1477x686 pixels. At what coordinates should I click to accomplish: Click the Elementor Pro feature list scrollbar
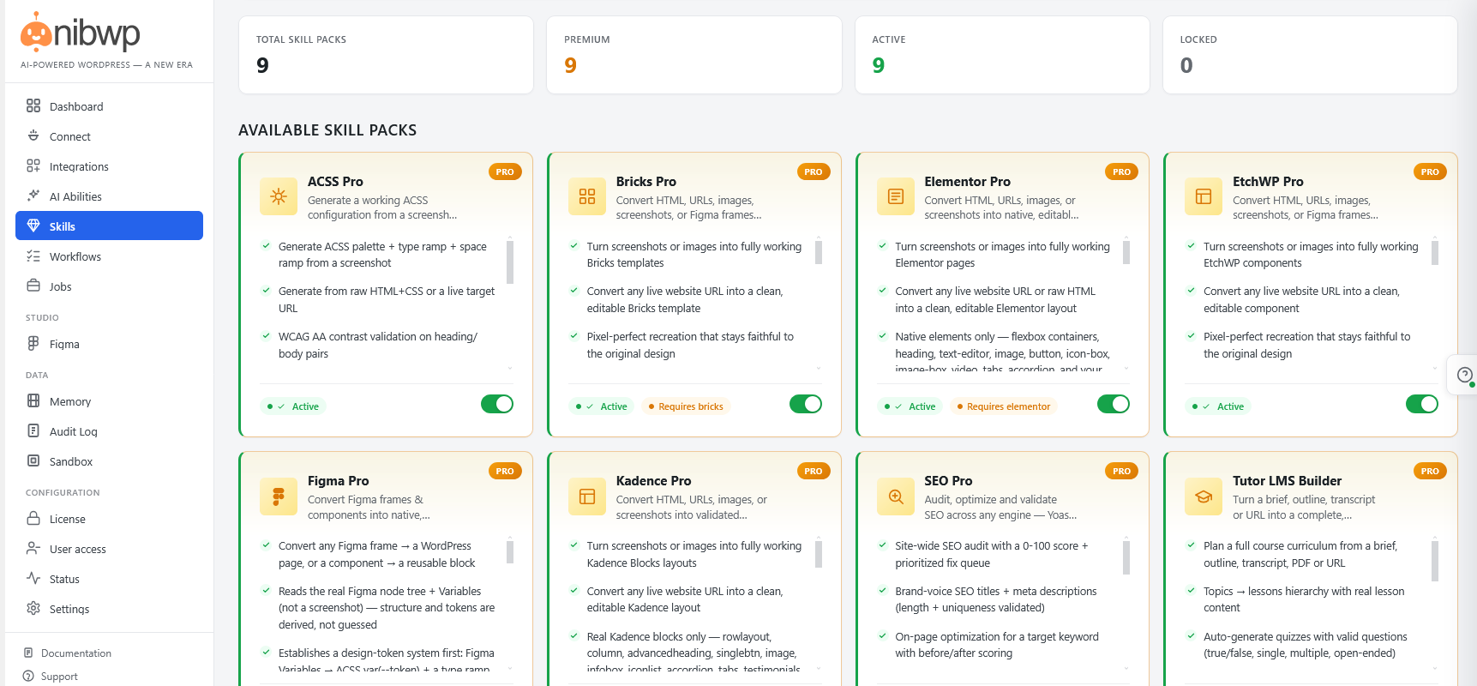pos(1126,252)
